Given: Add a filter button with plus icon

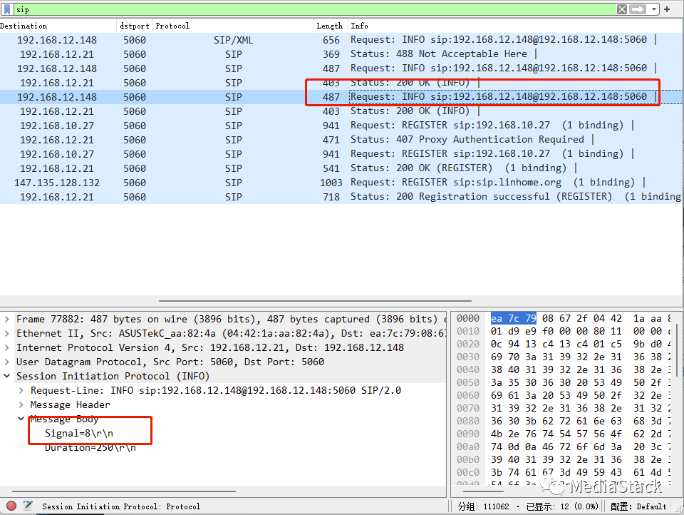Looking at the screenshot, I should point(667,9).
